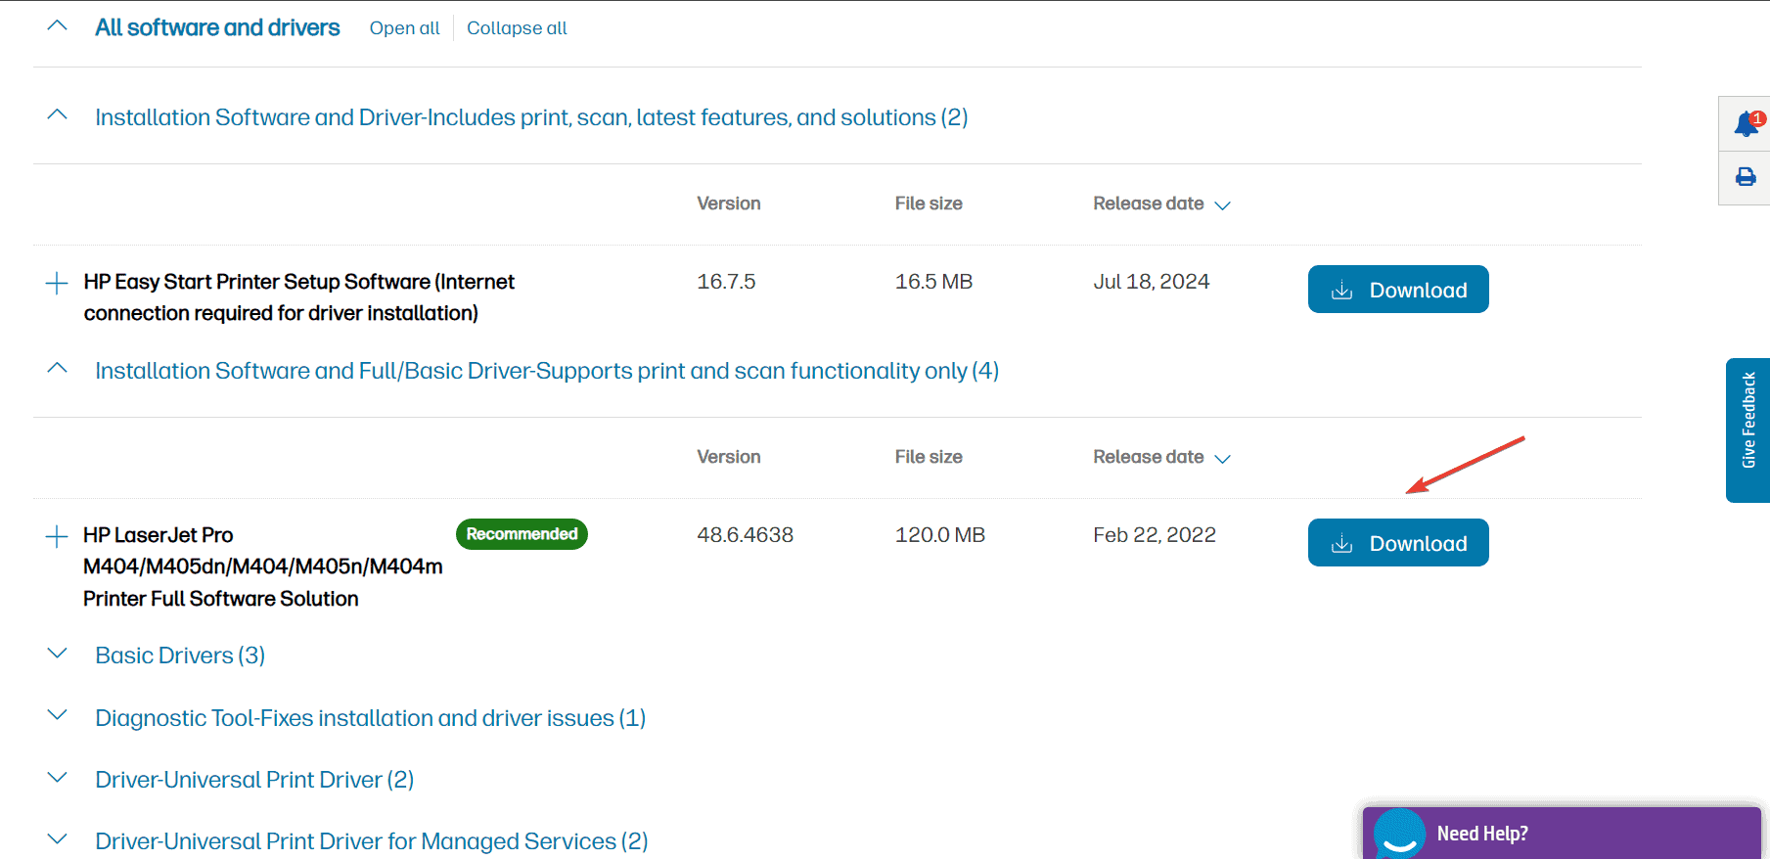
Task: Click the Need Help chat assistant icon
Action: tap(1399, 835)
